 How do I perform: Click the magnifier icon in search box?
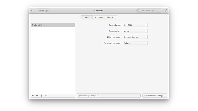click(x=138, y=10)
